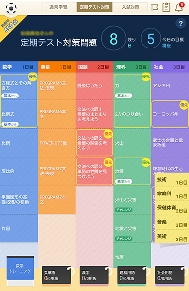Screen dimensions: 189x291
Task: Open the 社会 column header
Action: (170, 67)
